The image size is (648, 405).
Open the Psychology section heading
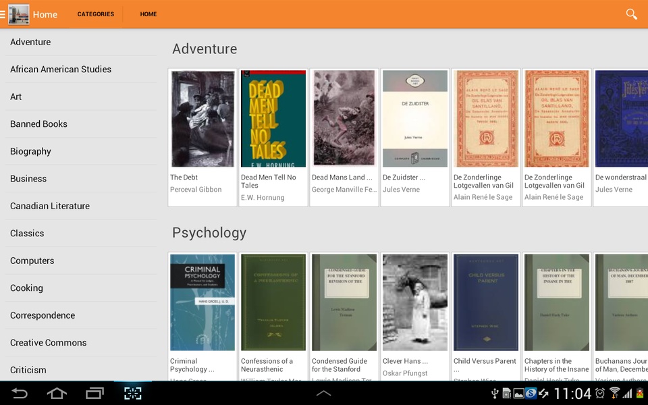click(x=209, y=233)
